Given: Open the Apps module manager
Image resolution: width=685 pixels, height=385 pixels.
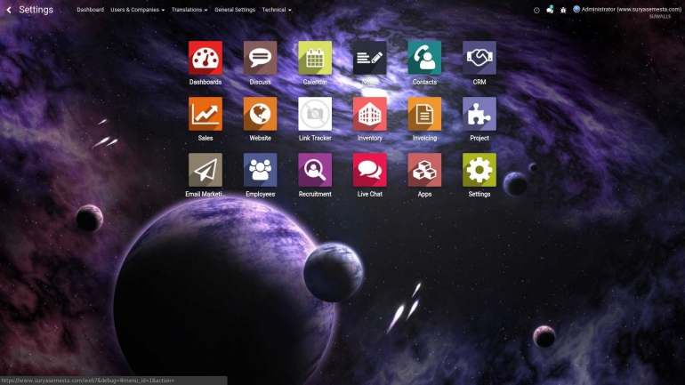Looking at the screenshot, I should [x=424, y=170].
